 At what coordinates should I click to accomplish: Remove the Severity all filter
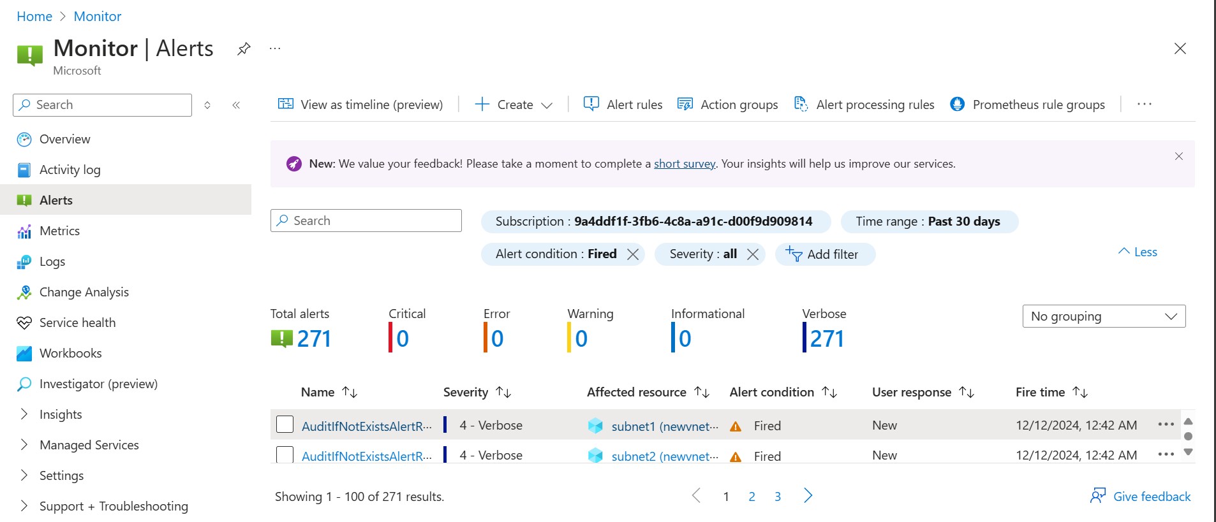point(753,254)
